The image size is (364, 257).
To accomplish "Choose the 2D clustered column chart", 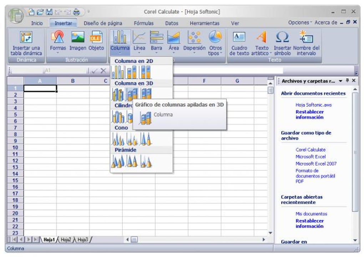I will (118, 72).
